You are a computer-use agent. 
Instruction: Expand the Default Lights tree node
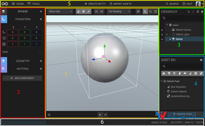167,34
